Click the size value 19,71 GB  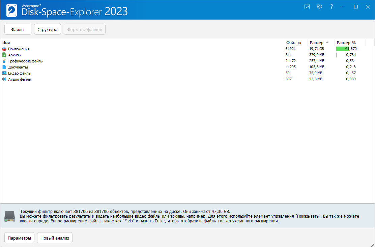click(316, 49)
